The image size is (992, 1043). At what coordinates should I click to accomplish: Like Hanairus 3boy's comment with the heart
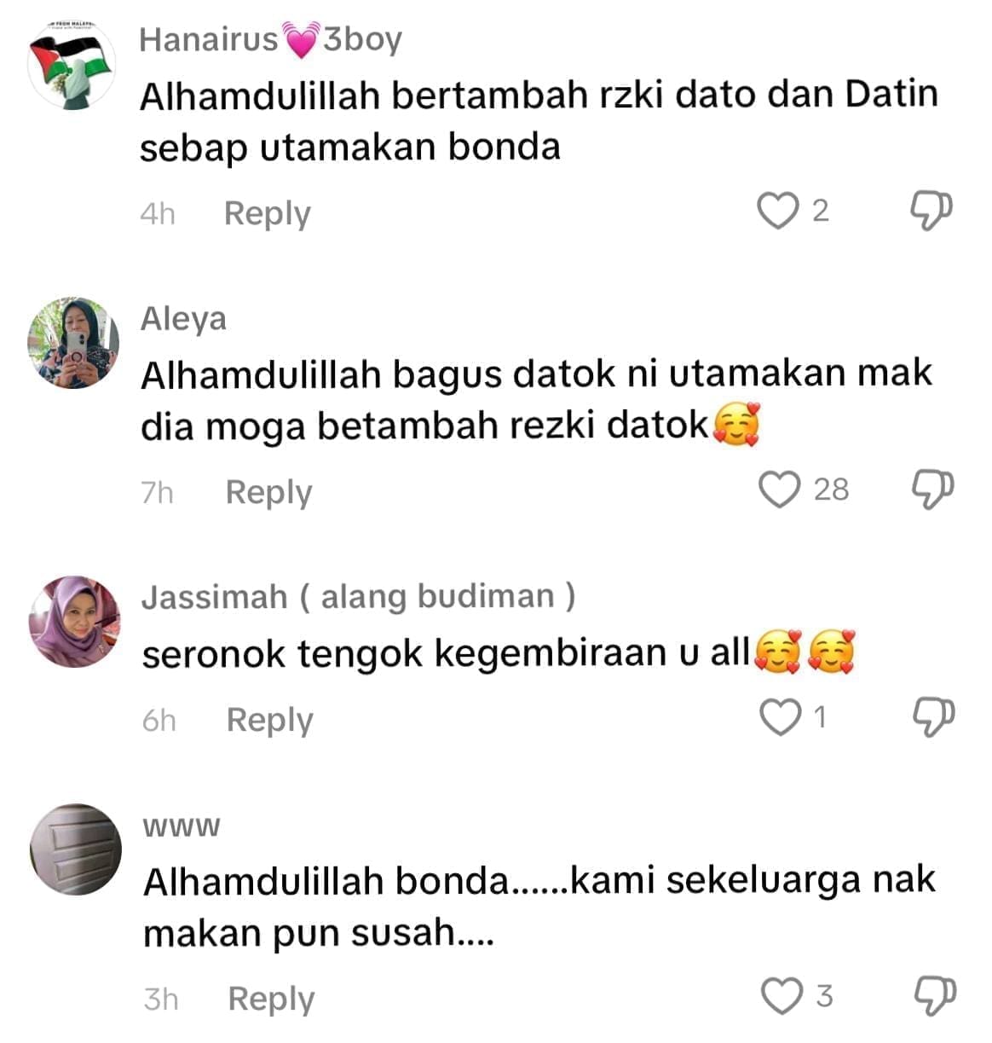click(779, 211)
